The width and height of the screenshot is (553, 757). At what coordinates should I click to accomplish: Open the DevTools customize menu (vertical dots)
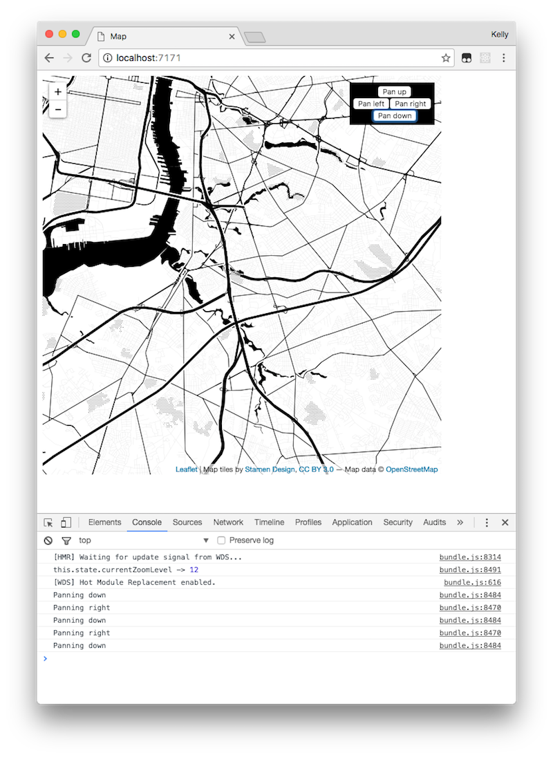[487, 522]
